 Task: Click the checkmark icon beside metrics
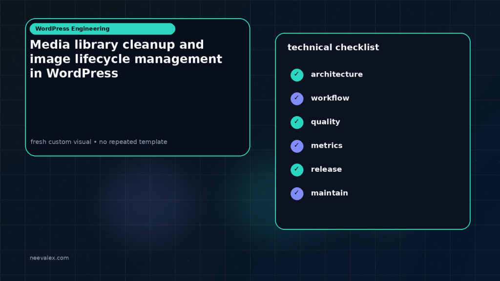click(297, 146)
